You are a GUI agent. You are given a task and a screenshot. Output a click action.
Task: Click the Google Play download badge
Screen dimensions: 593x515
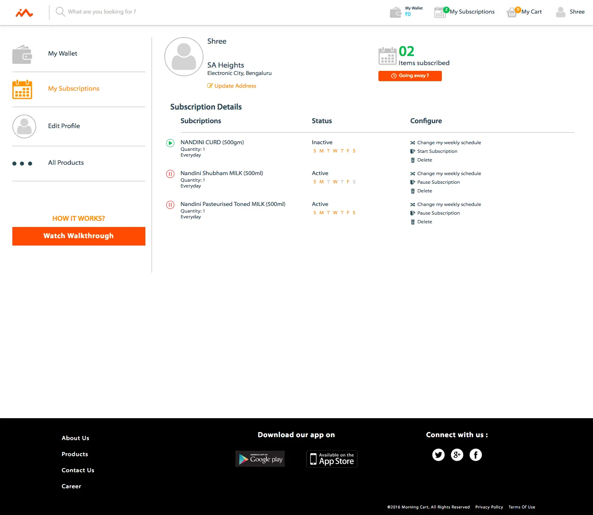(x=260, y=459)
